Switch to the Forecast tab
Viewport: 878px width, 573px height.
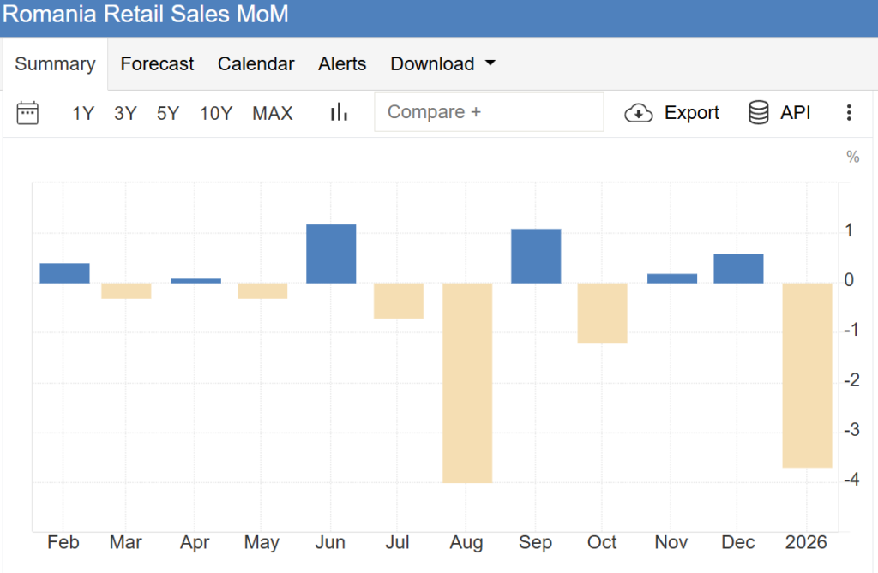tap(157, 64)
